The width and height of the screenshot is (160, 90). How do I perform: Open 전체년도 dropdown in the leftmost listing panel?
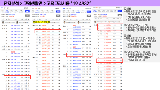[27, 8]
